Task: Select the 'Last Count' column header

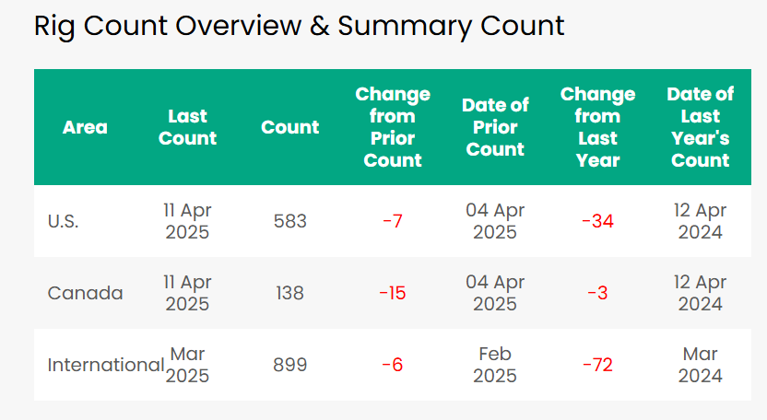Action: pyautogui.click(x=187, y=127)
